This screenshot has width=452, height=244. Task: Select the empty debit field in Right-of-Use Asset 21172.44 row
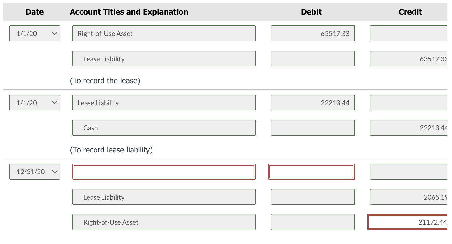(x=313, y=222)
